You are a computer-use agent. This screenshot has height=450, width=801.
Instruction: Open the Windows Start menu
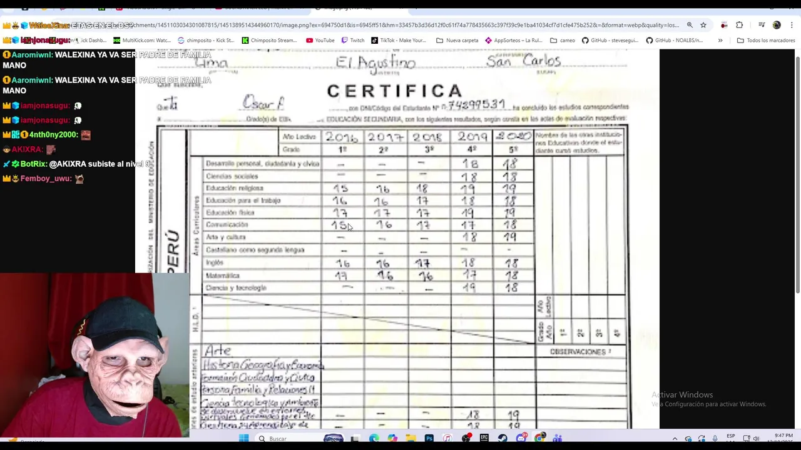244,439
